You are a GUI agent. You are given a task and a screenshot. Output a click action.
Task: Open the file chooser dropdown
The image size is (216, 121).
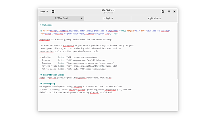tap(44, 11)
